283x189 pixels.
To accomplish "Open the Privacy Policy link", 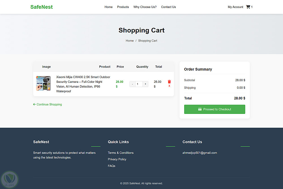I will click(x=117, y=159).
